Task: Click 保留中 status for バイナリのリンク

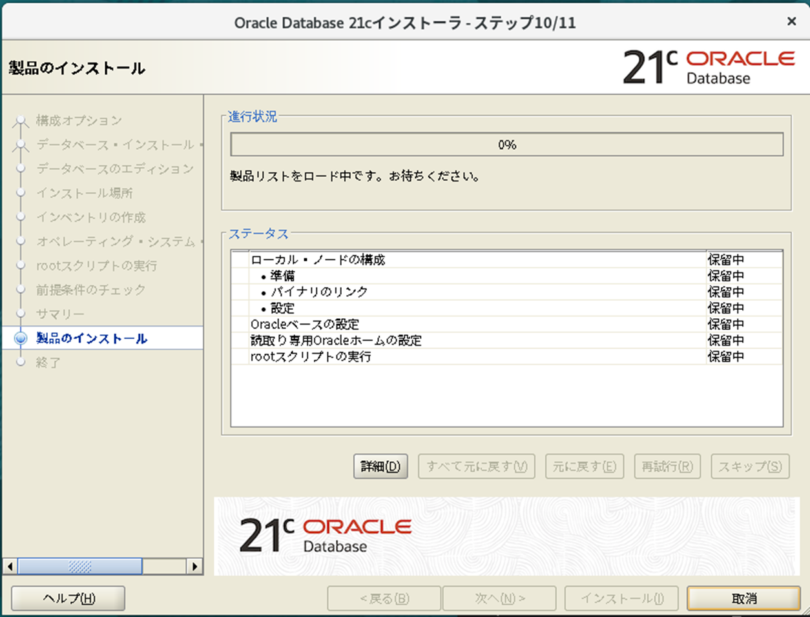Action: pyautogui.click(x=726, y=292)
